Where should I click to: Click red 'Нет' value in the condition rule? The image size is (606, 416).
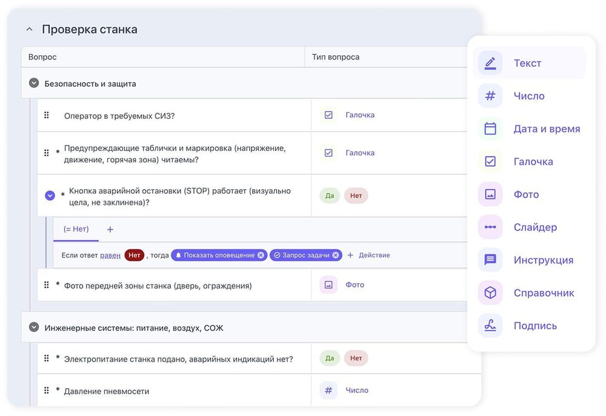coord(134,255)
